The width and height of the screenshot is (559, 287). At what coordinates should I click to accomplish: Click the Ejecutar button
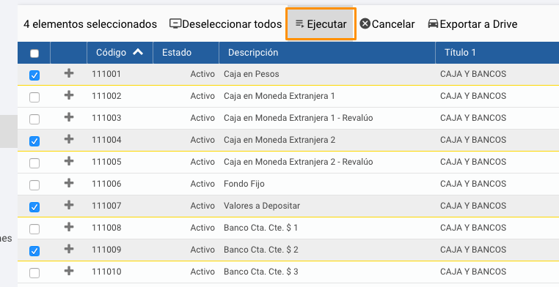321,24
